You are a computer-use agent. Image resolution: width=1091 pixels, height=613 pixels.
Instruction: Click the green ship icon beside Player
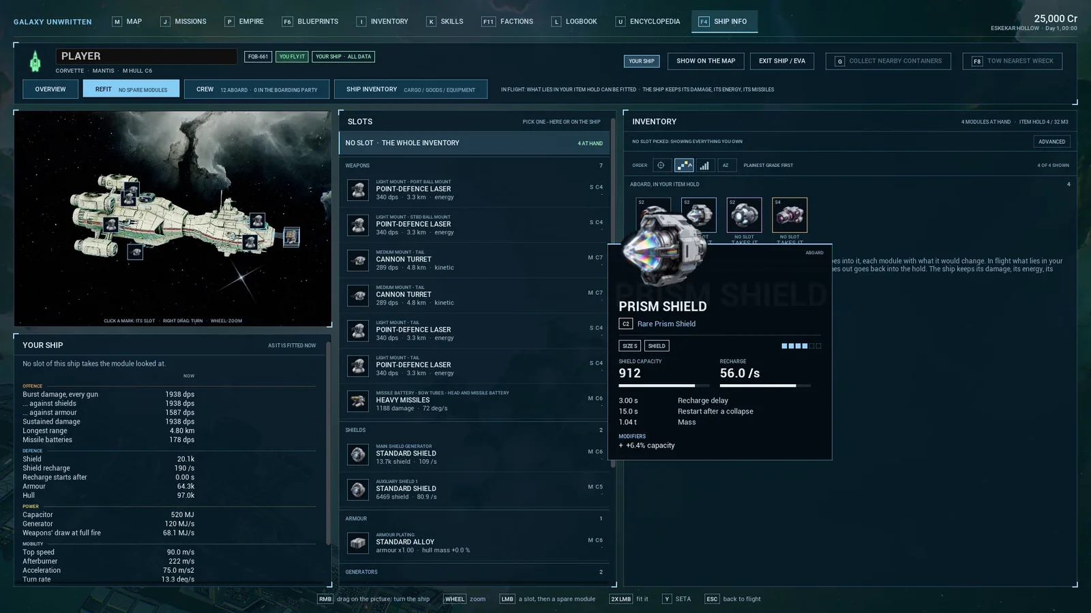click(x=35, y=61)
